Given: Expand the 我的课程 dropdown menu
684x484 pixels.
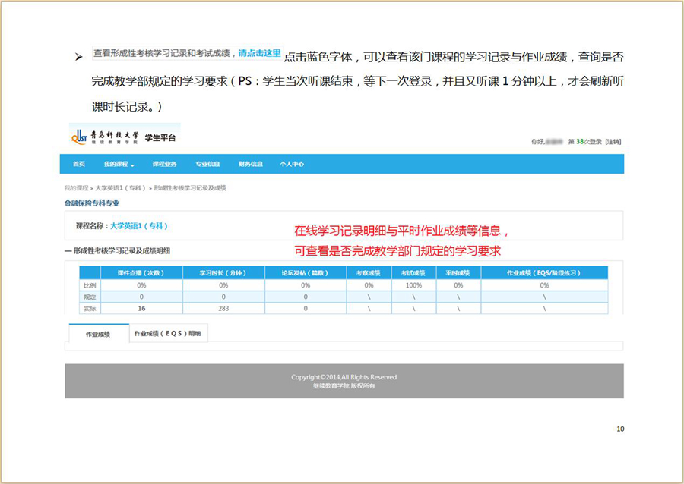Looking at the screenshot, I should [119, 164].
